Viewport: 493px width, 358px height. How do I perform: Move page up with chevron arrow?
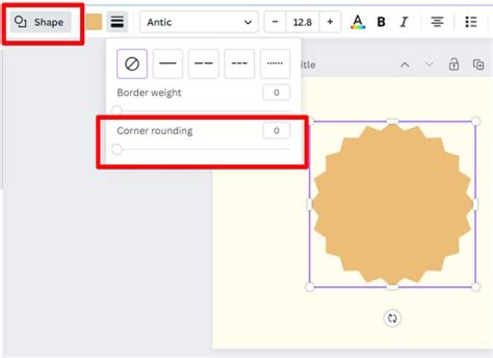pos(405,65)
